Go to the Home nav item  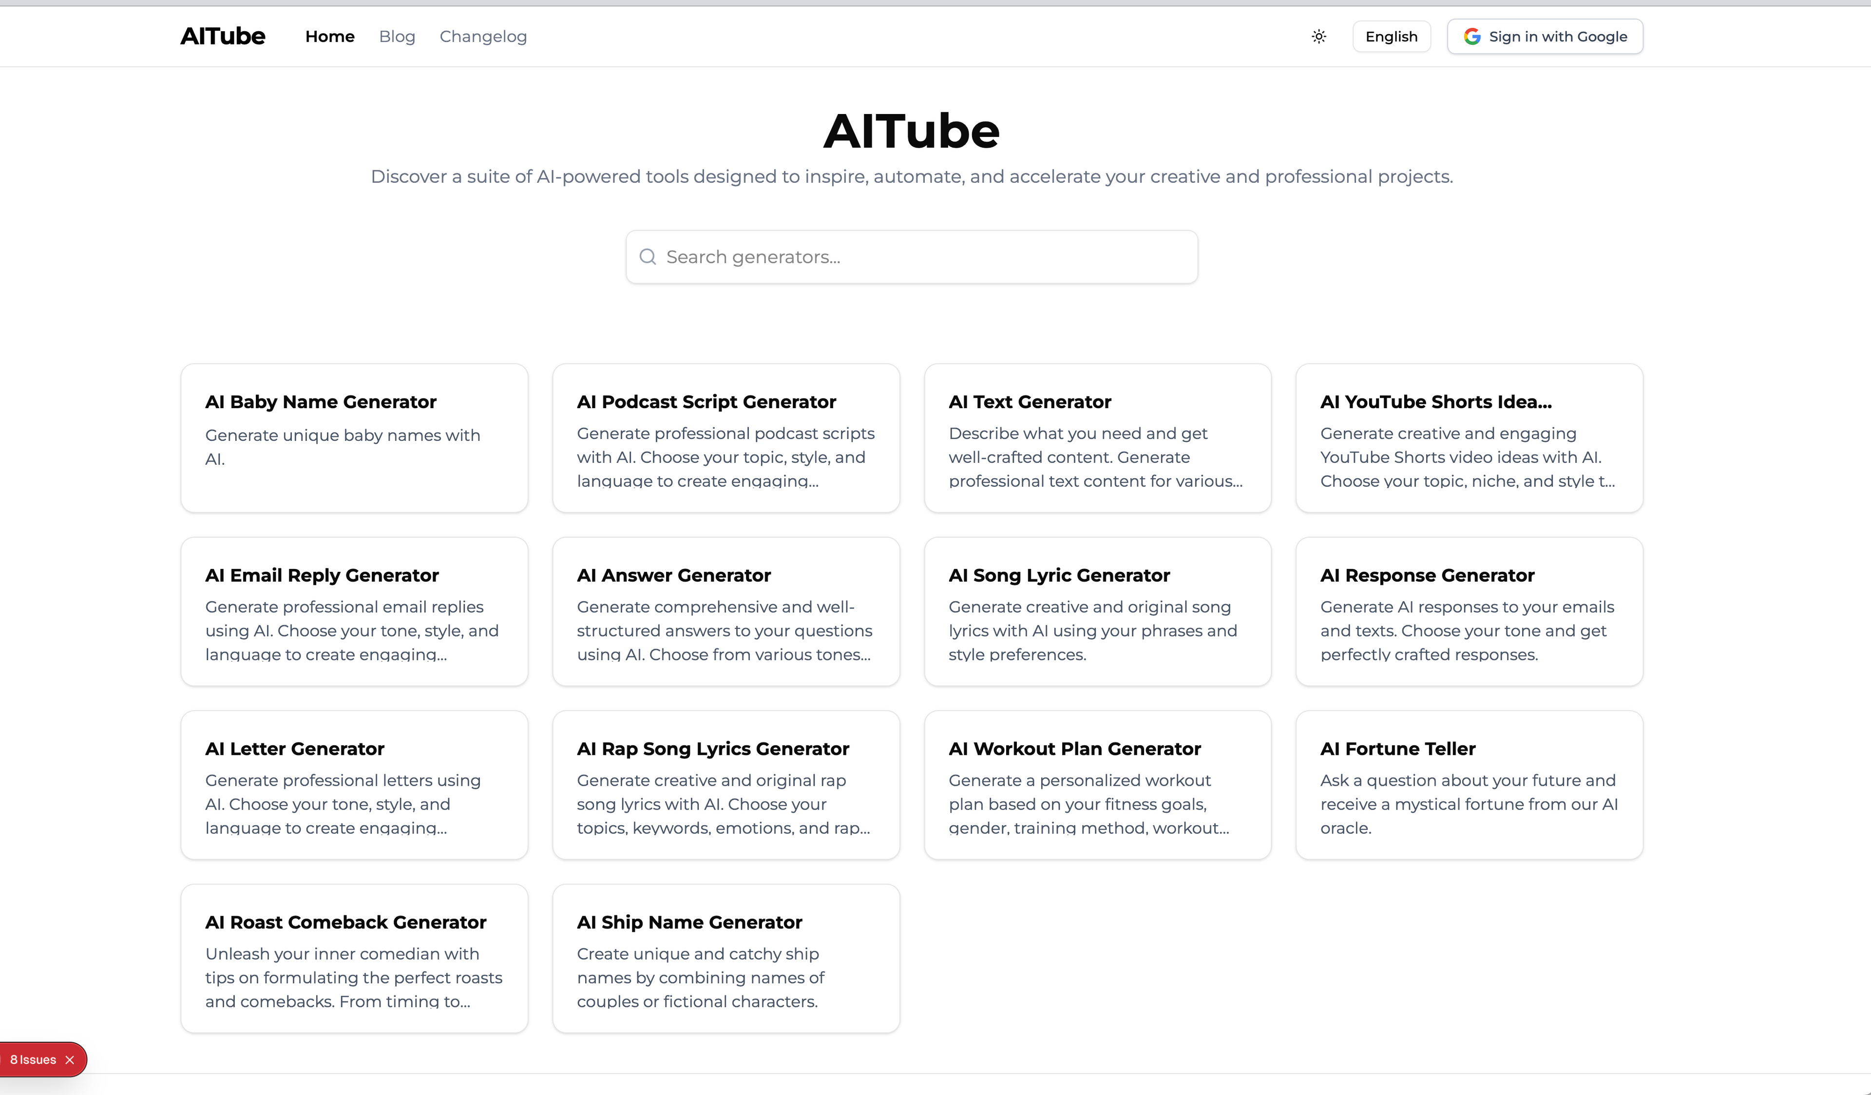[x=330, y=37]
